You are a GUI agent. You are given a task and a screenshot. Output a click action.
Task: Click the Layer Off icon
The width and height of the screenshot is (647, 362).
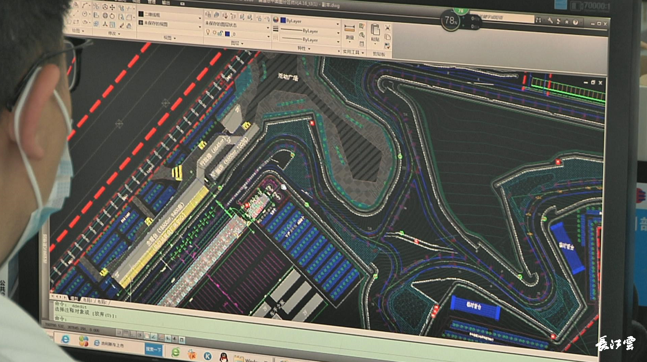[x=267, y=18]
